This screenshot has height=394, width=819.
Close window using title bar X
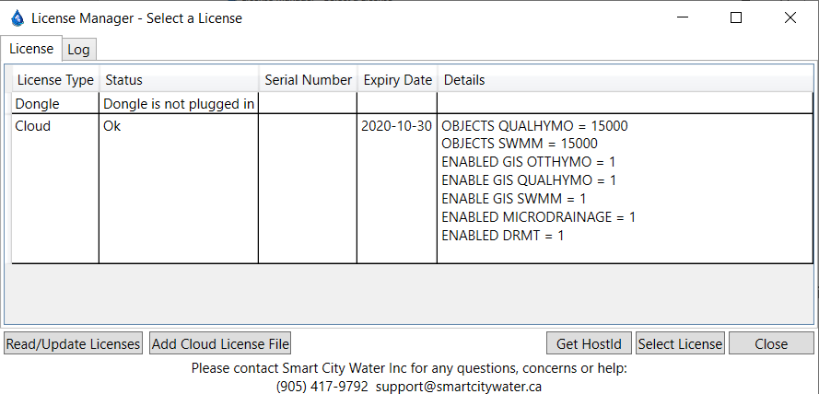coord(790,17)
